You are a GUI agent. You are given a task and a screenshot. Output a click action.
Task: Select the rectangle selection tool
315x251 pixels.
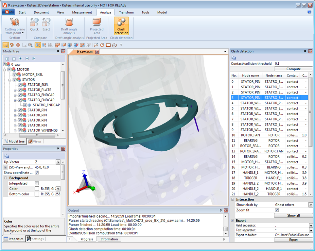pos(24,45)
